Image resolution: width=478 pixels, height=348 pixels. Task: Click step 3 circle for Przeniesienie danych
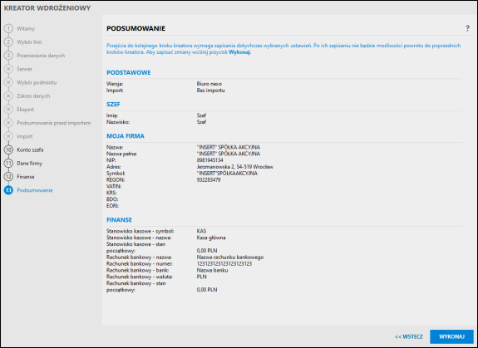pyautogui.click(x=8, y=56)
